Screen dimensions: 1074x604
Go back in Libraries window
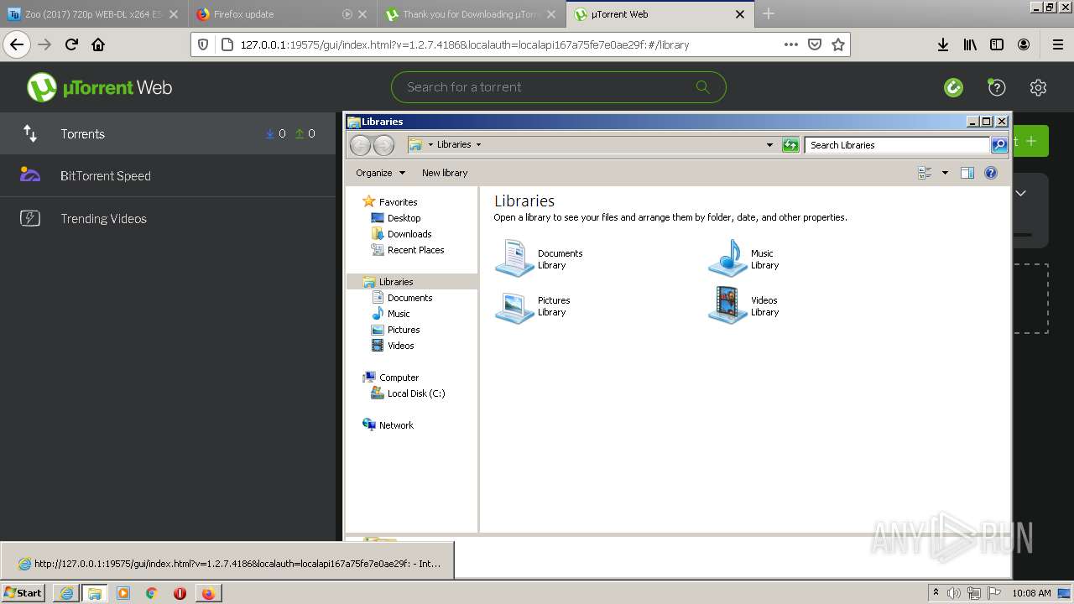360,145
